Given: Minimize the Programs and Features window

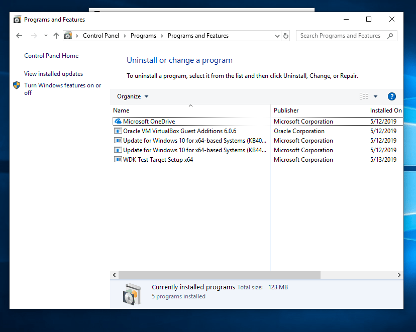Looking at the screenshot, I should 346,19.
